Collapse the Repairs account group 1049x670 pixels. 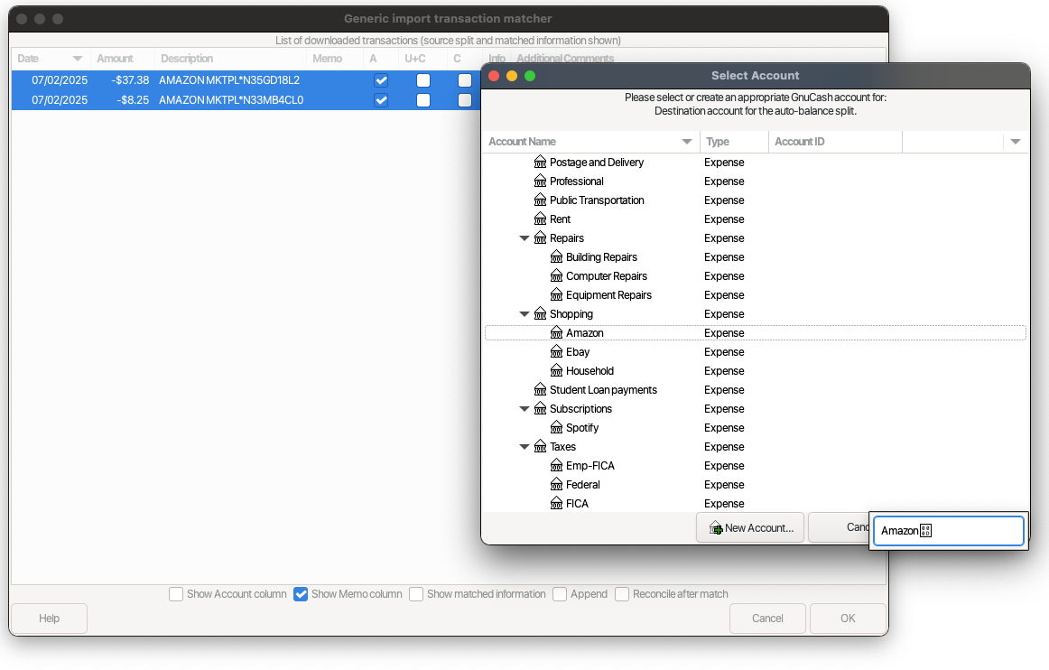tap(524, 238)
